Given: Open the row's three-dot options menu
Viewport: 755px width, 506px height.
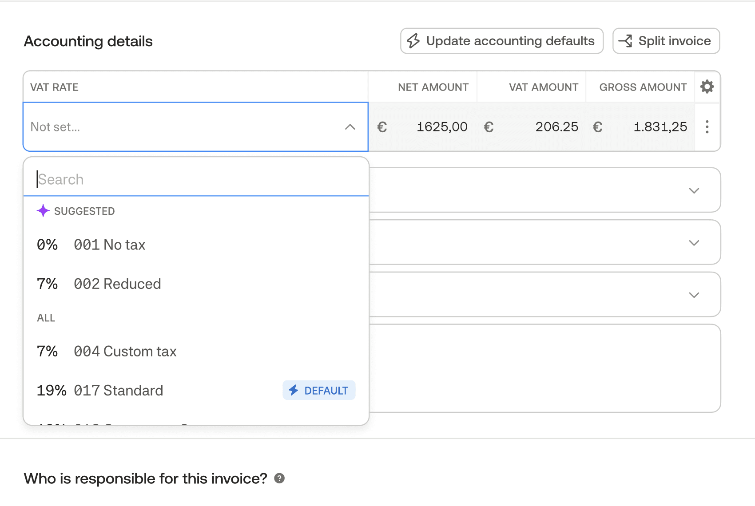Looking at the screenshot, I should [707, 127].
